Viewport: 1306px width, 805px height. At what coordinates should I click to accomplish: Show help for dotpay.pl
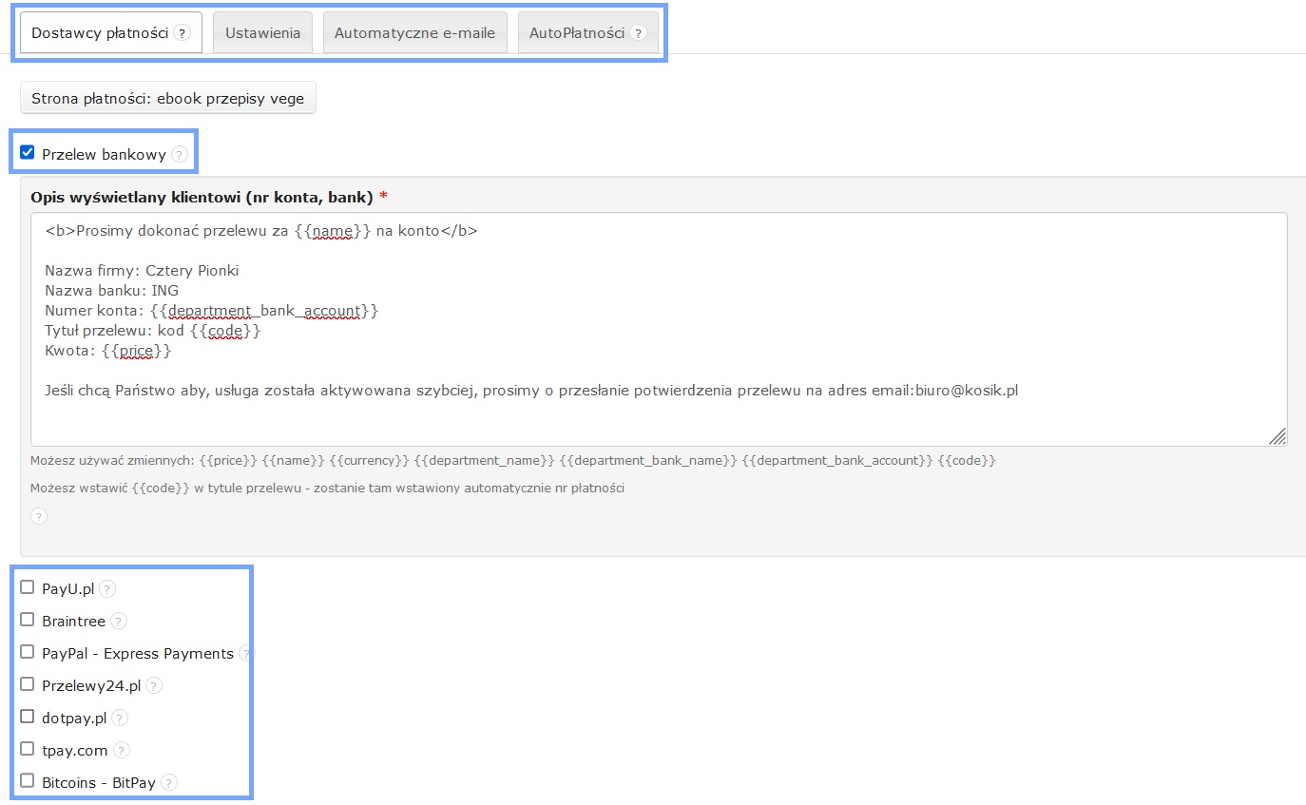click(120, 719)
